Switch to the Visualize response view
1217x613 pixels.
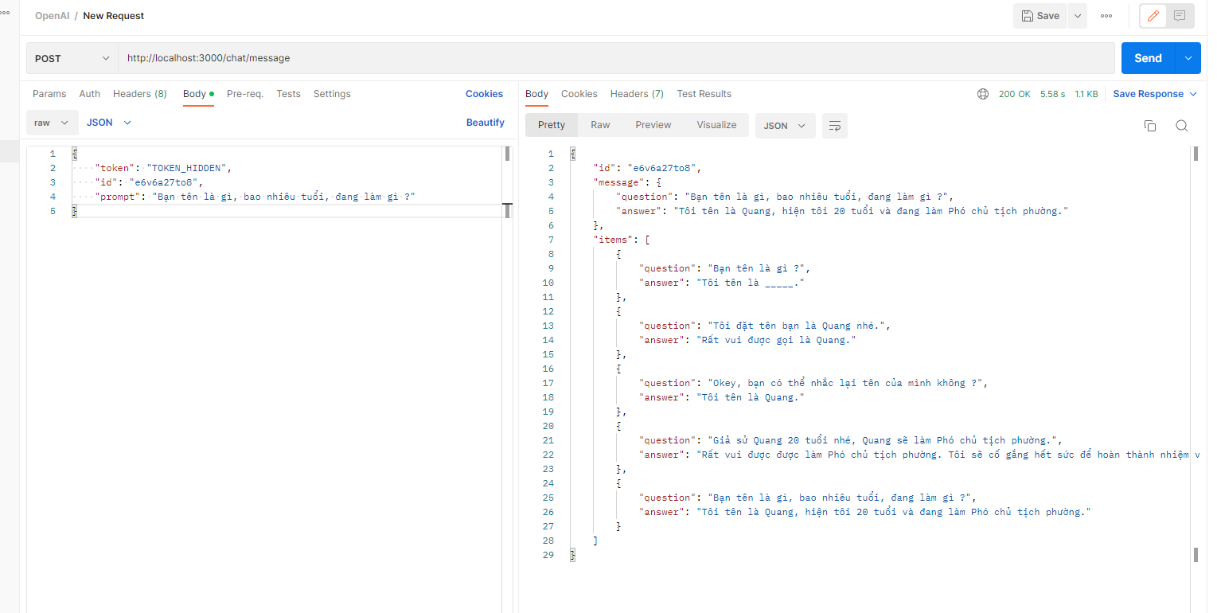(x=716, y=125)
